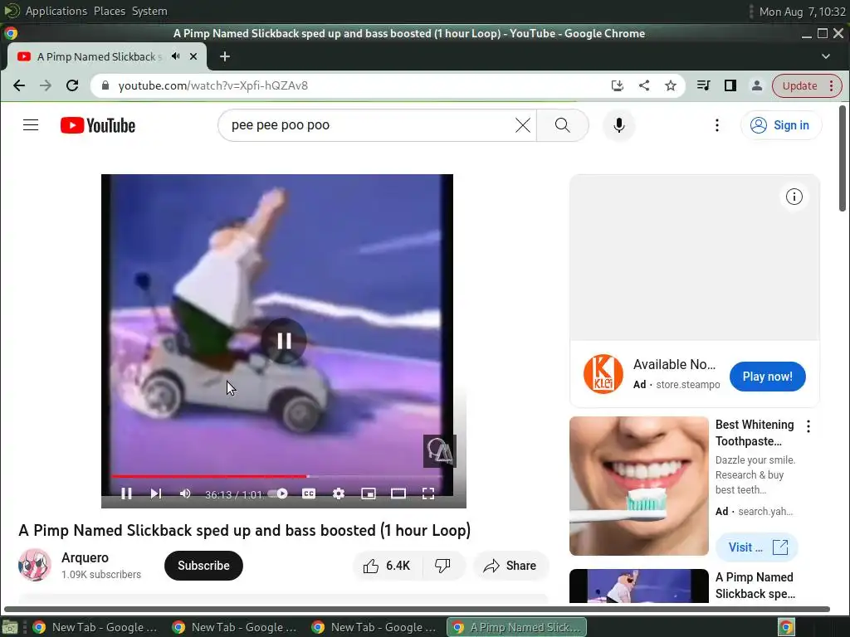Open the Applications menu

click(x=56, y=11)
